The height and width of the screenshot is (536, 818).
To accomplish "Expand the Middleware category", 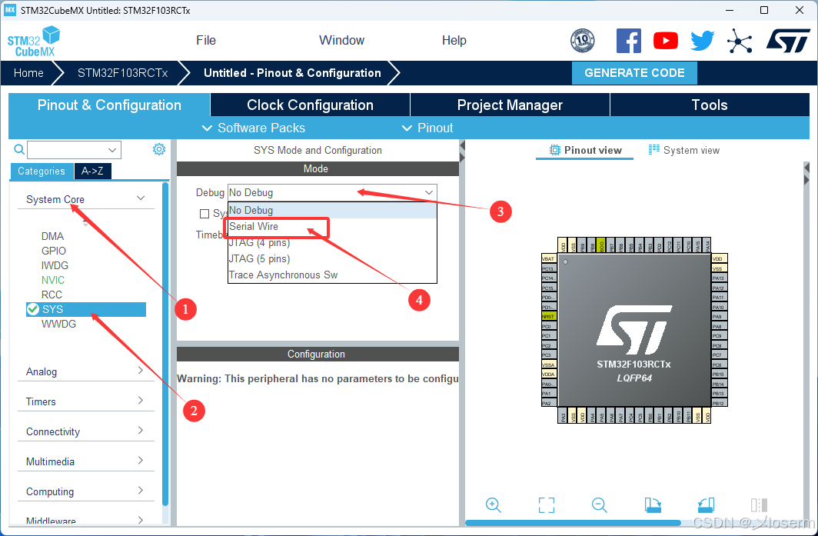I will coord(86,520).
